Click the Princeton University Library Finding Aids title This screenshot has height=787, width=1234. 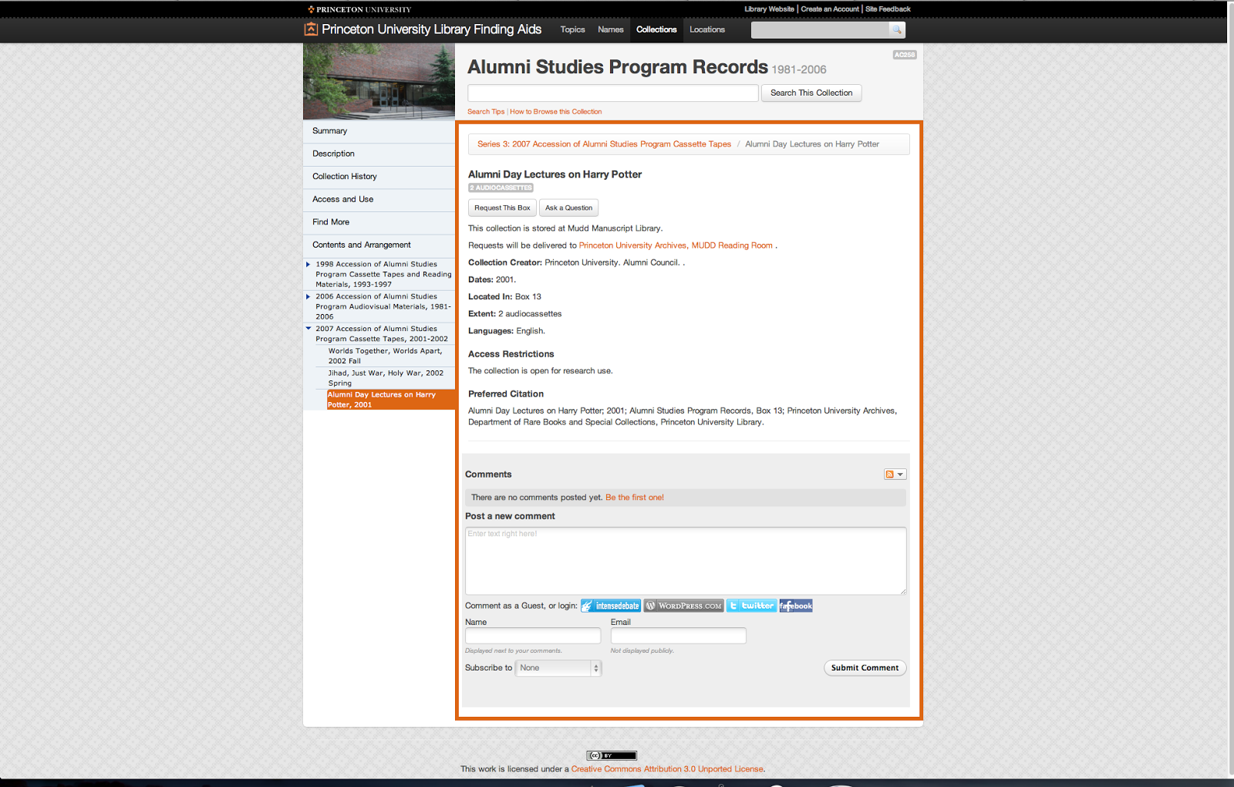[x=431, y=29]
